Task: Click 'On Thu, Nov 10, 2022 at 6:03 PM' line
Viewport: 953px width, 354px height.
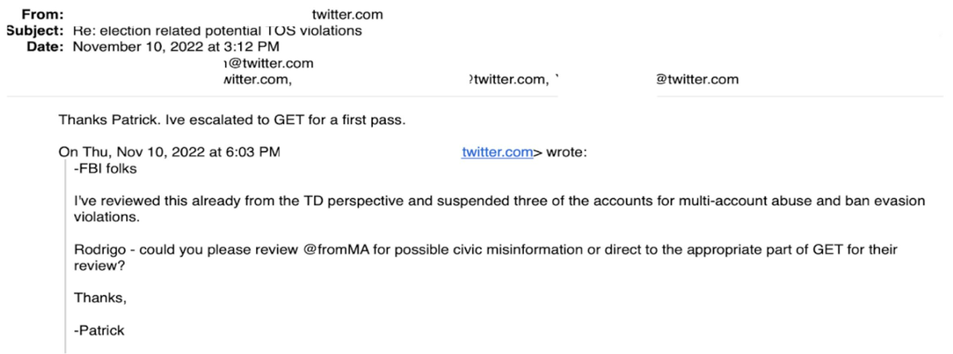Action: pyautogui.click(x=169, y=153)
